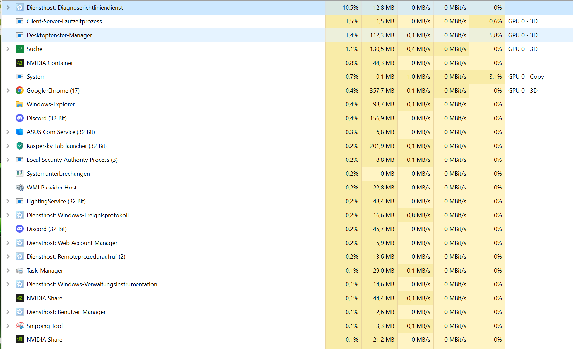573x349 pixels.
Task: Select the Systemunterbrechungen process name
Action: tap(58, 174)
